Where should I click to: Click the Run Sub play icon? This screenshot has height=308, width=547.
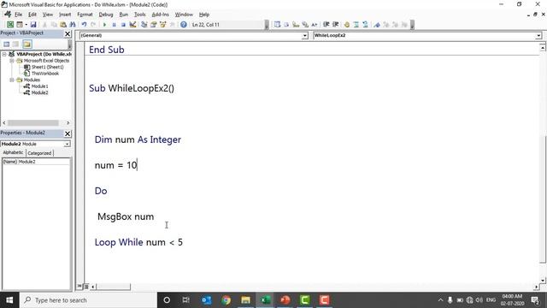(x=104, y=25)
